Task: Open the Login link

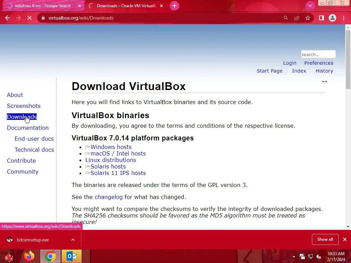Action: (x=290, y=63)
